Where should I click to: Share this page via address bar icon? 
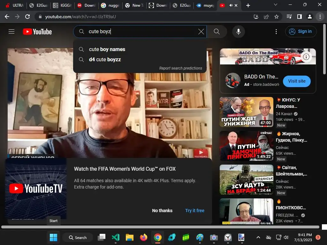[266, 17]
